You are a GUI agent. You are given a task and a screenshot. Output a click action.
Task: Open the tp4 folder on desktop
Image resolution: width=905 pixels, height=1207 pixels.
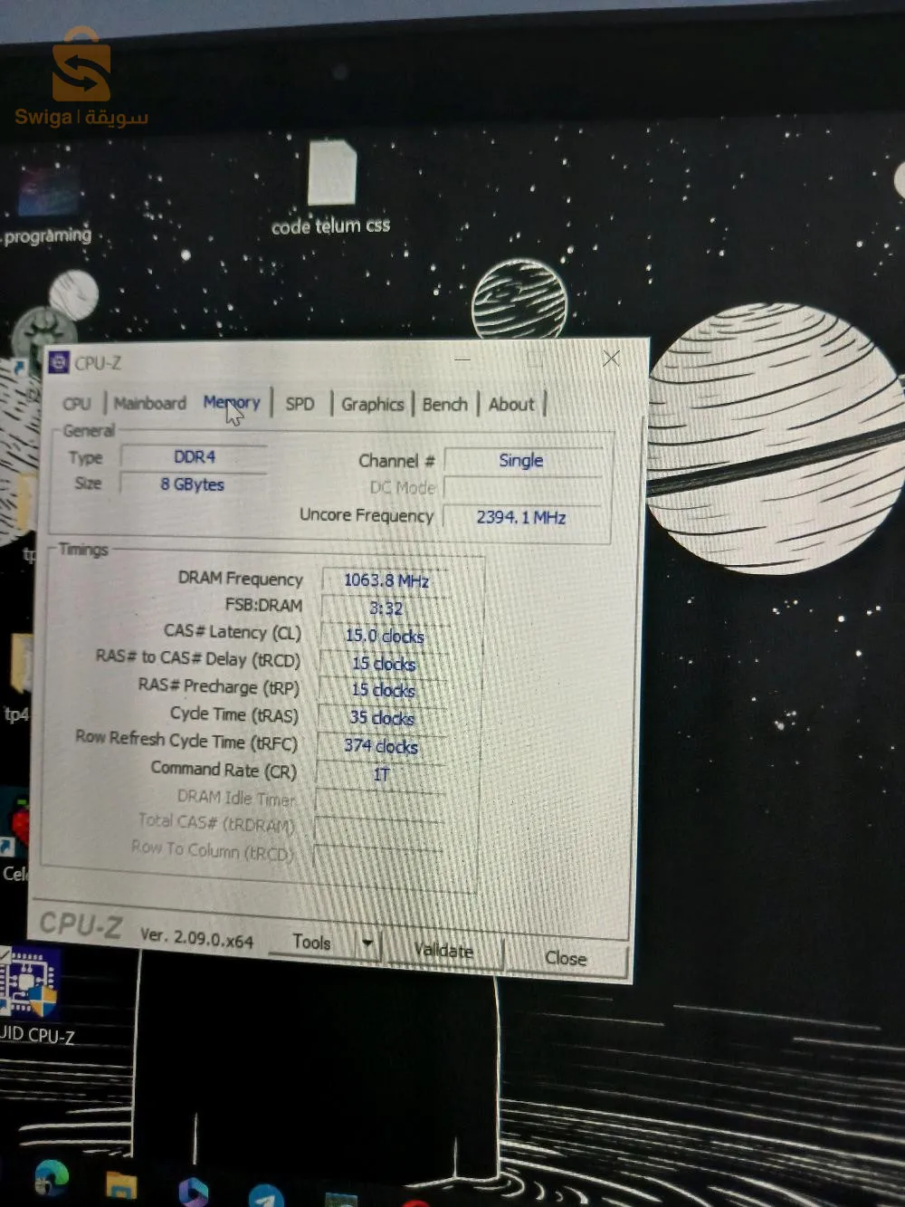point(18,666)
